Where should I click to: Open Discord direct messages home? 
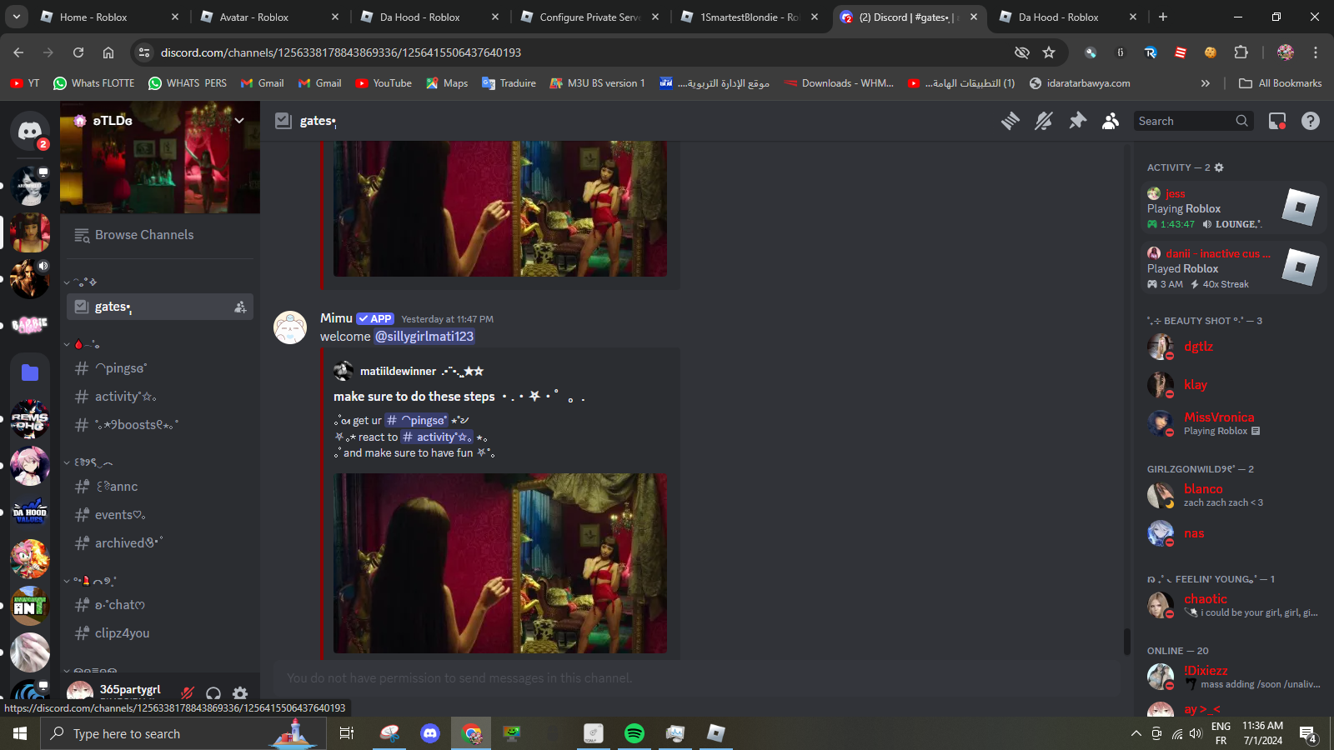click(30, 132)
